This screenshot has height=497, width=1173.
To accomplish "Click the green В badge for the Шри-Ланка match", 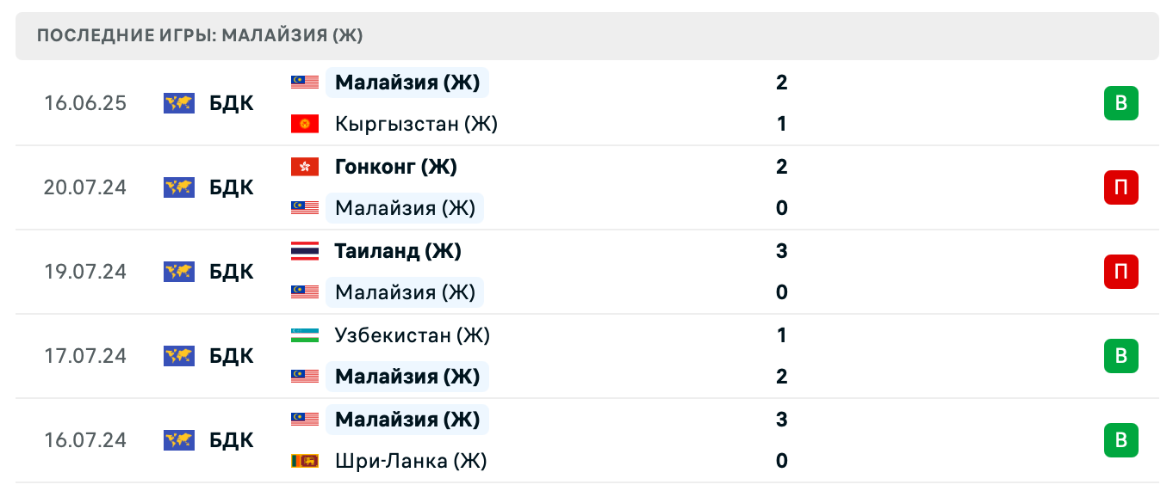I will [x=1121, y=440].
